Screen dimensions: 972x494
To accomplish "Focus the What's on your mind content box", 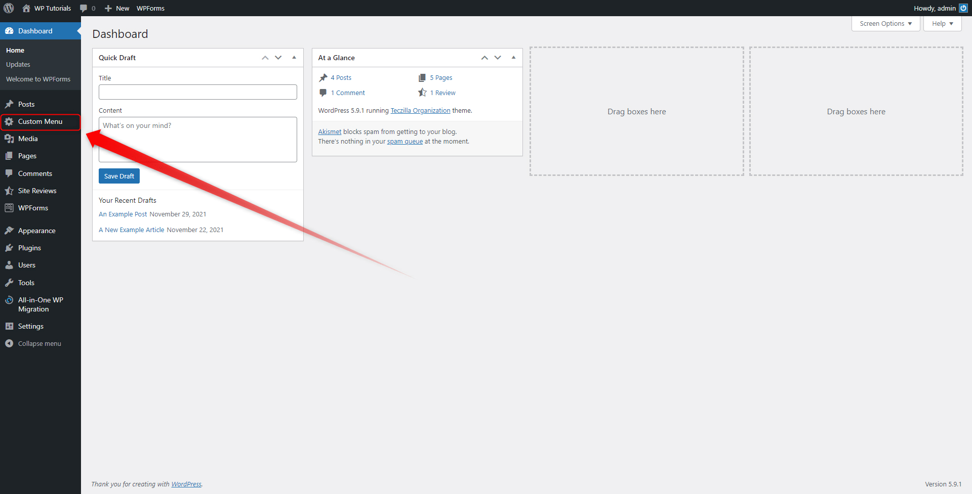I will click(198, 140).
